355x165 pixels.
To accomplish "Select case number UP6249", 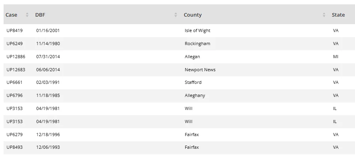I will coord(15,44).
